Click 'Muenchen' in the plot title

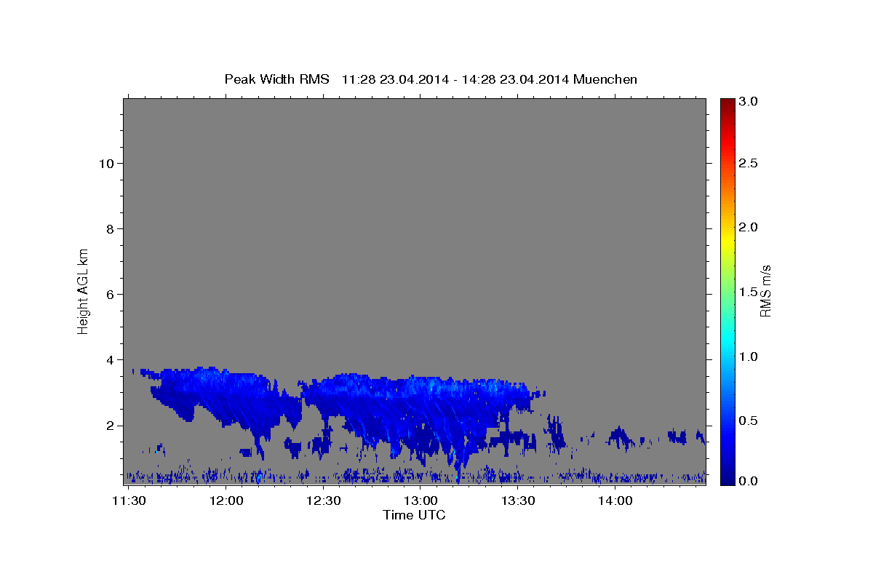click(x=605, y=79)
